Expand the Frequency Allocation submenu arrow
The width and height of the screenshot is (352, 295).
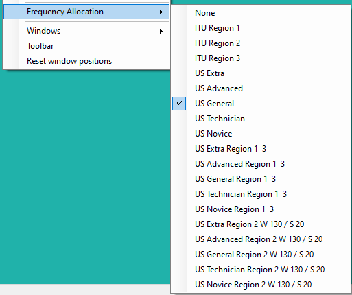tap(161, 12)
